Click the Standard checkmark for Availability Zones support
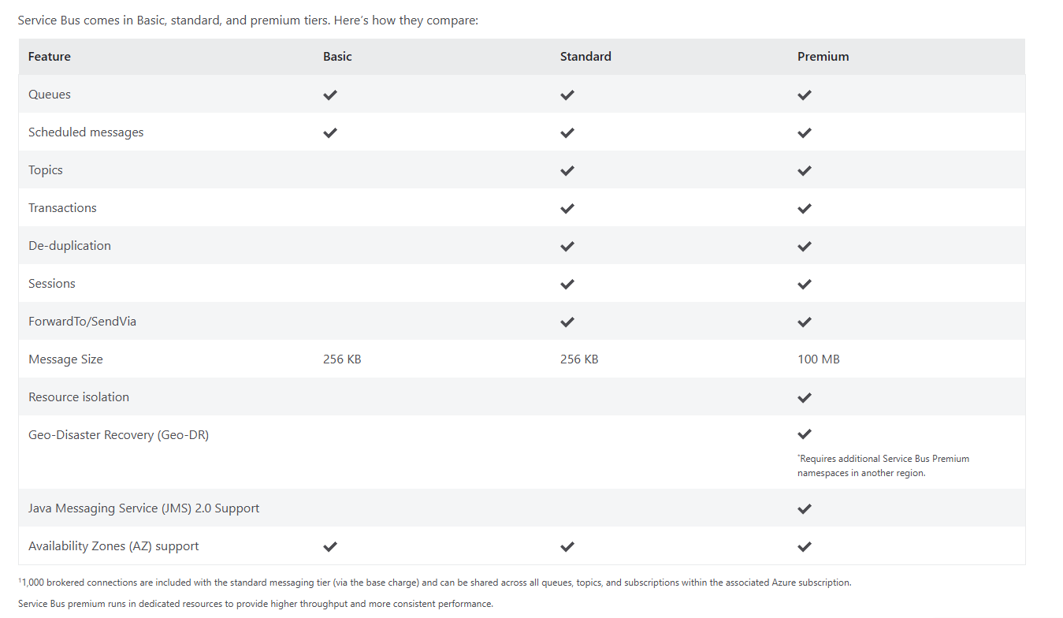The width and height of the screenshot is (1063, 618). [x=567, y=546]
